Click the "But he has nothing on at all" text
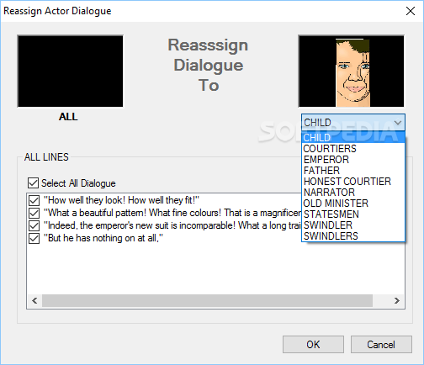424x365 pixels. 103,238
